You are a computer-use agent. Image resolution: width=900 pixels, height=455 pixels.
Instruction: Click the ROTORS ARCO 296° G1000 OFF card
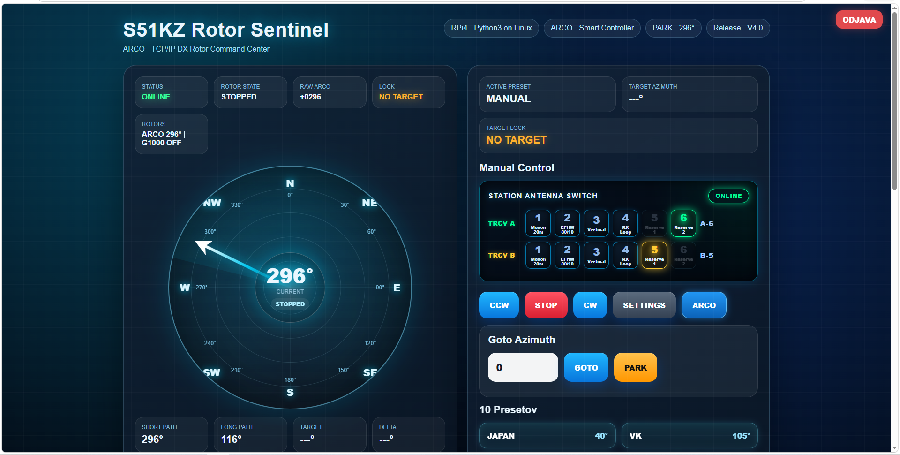(172, 134)
